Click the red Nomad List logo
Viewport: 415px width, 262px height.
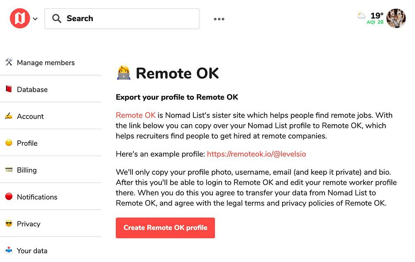point(20,19)
